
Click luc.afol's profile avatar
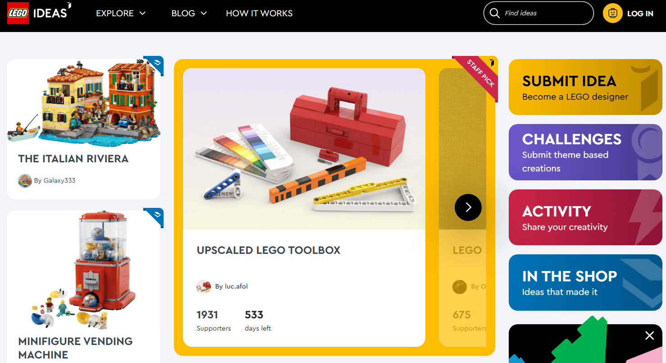[x=204, y=286]
